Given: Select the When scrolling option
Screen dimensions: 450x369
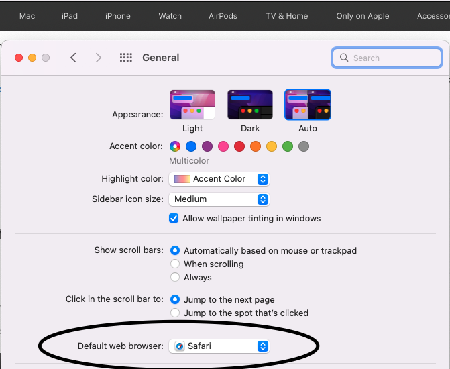Looking at the screenshot, I should [175, 264].
